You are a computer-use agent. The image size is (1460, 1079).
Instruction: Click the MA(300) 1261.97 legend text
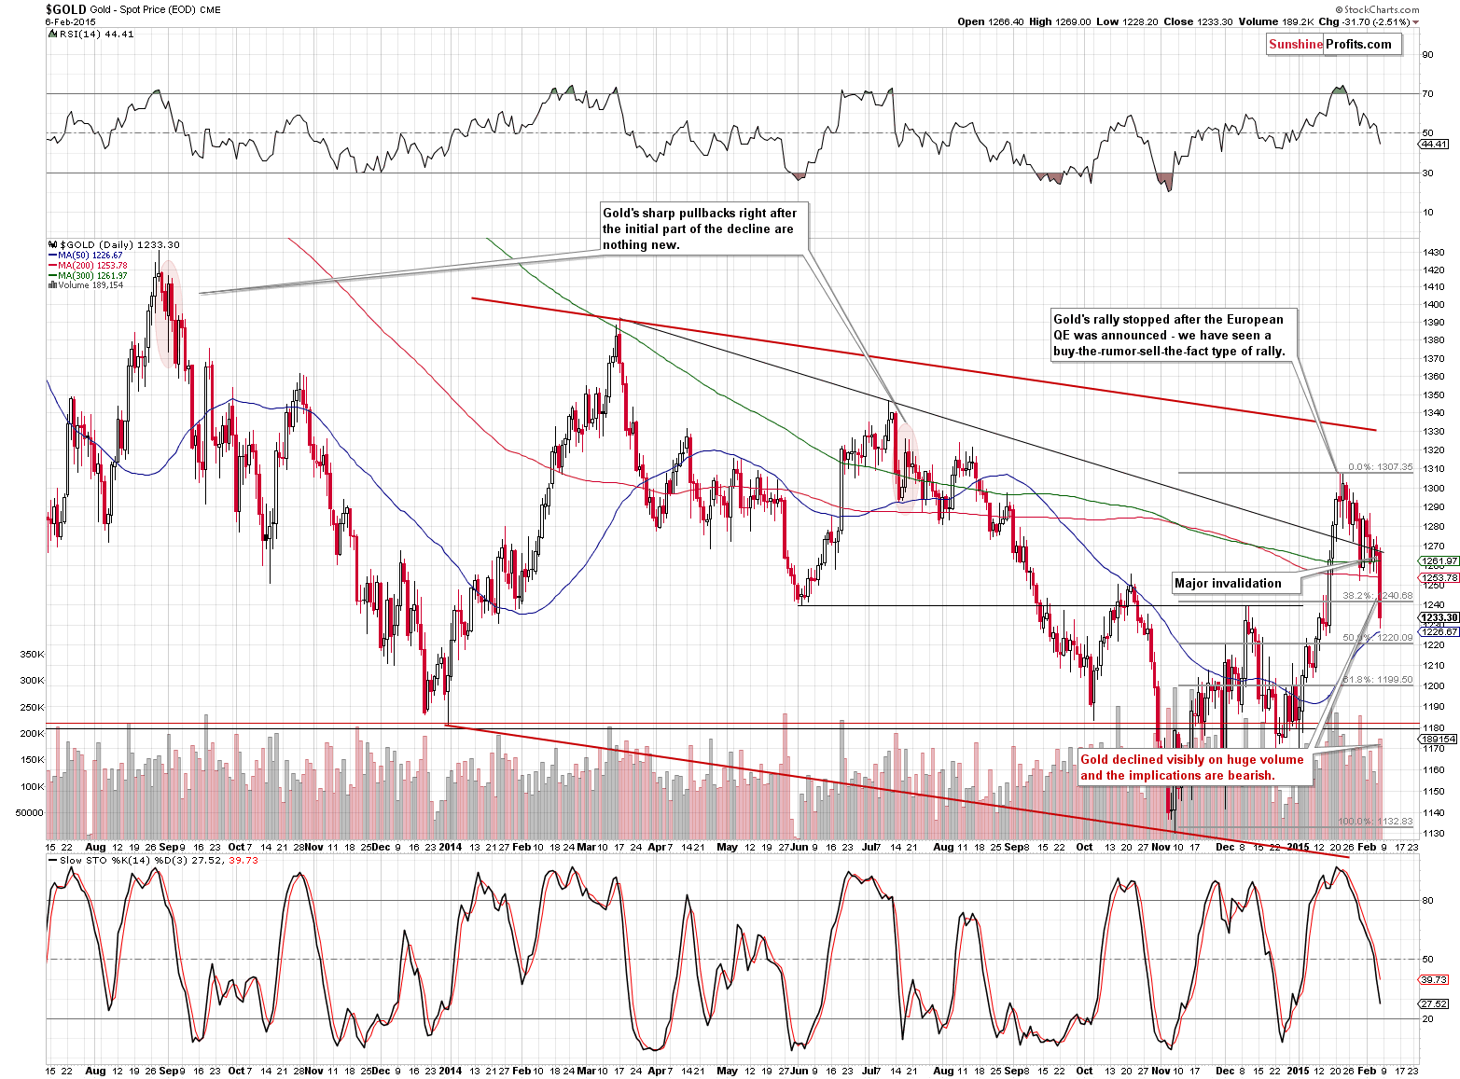click(92, 276)
